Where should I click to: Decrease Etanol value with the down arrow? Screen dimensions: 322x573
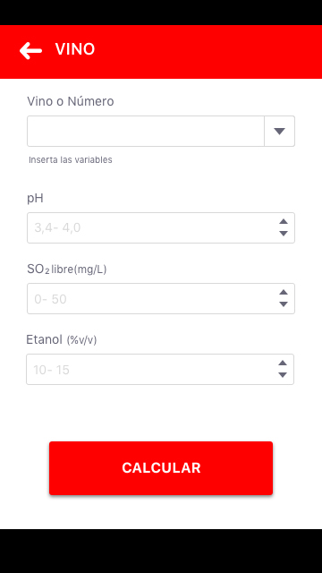tap(283, 375)
